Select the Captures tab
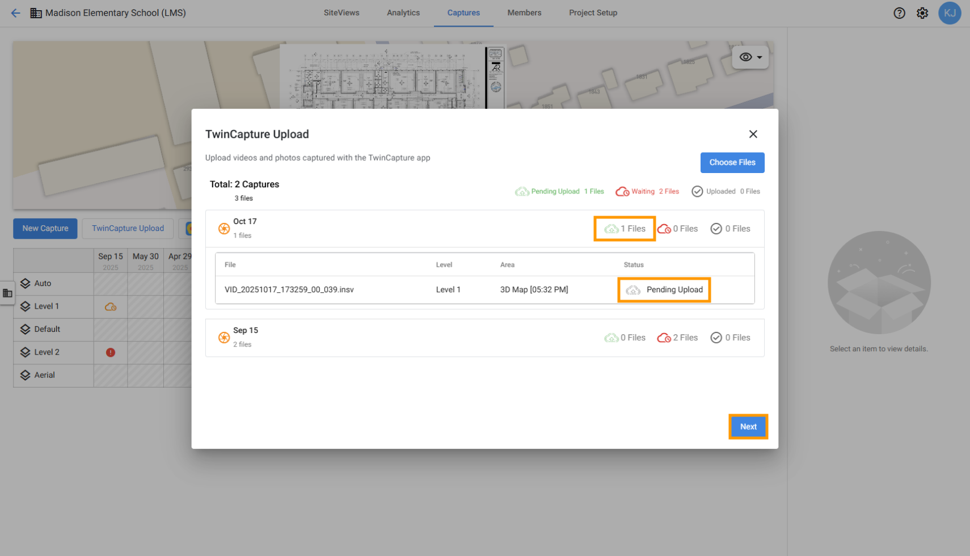970x556 pixels. (x=463, y=13)
